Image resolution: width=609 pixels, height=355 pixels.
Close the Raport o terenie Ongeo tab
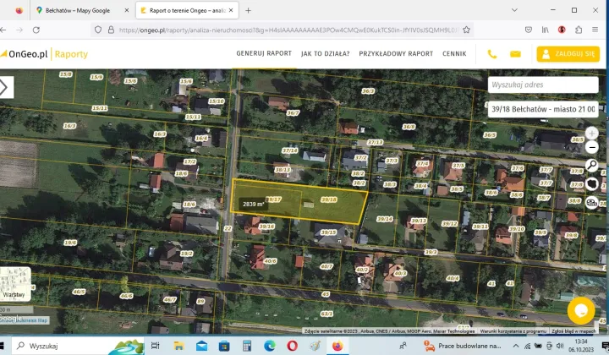point(231,10)
